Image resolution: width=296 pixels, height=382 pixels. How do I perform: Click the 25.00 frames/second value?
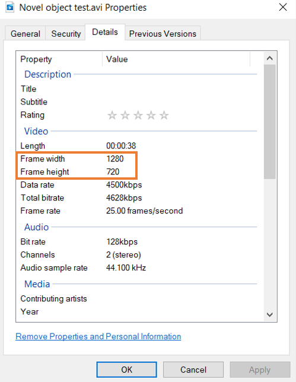[144, 211]
